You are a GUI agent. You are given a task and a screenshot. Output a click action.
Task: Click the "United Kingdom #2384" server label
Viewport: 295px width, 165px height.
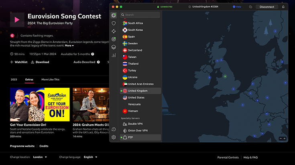[205, 6]
